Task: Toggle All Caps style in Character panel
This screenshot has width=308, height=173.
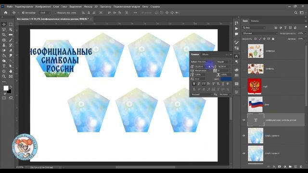Action: [204, 84]
